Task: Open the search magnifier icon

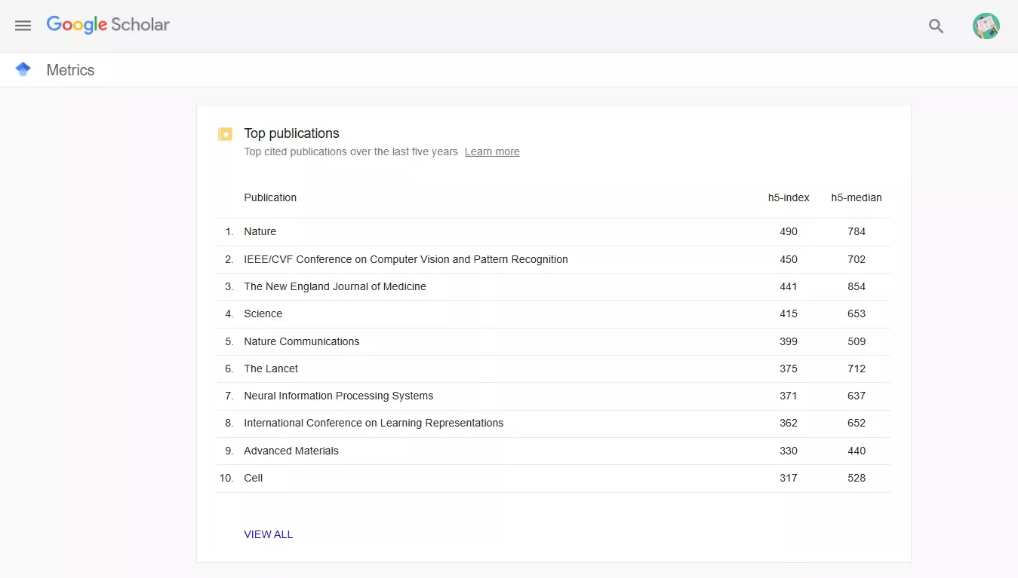Action: point(936,26)
